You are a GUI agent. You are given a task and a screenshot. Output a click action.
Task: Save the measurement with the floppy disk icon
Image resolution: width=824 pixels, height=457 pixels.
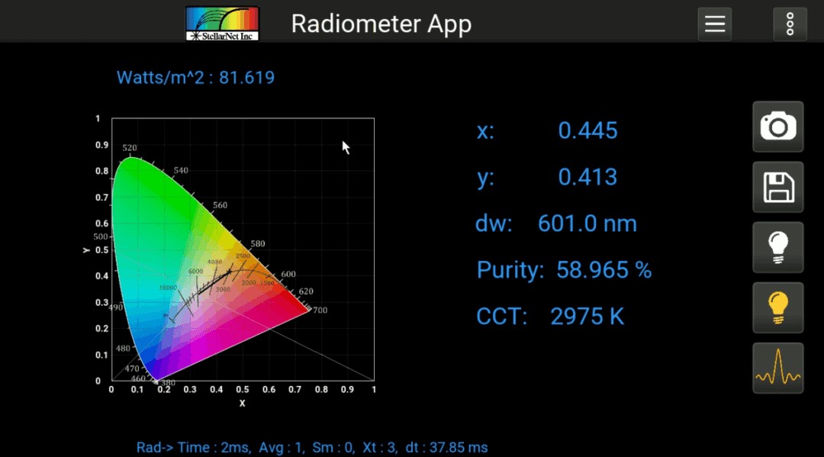(777, 187)
